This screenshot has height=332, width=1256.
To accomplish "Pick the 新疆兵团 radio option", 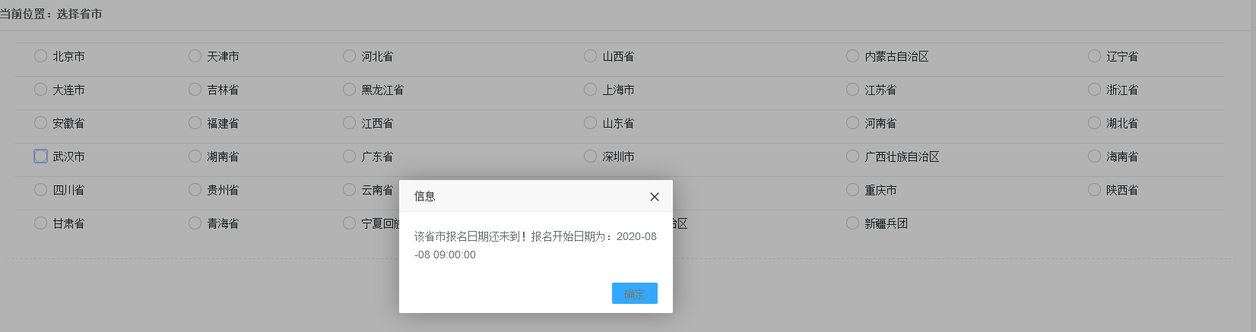I will 852,223.
